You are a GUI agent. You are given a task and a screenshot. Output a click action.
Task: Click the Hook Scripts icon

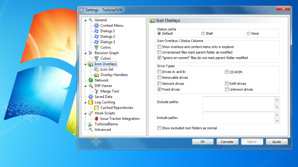point(91,113)
